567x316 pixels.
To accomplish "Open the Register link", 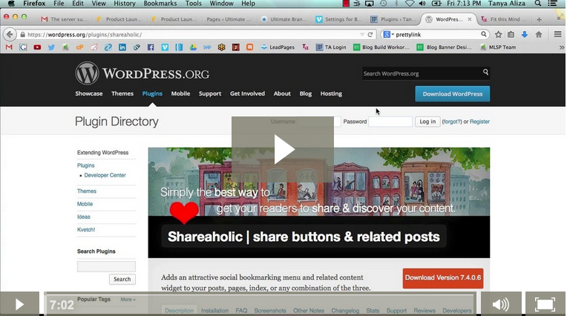I will click(x=479, y=122).
